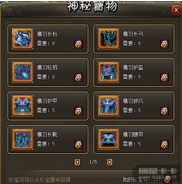This screenshot has width=182, height=184.
Task: Open the 鹰羽腰带 item name label
Action: click(133, 134)
